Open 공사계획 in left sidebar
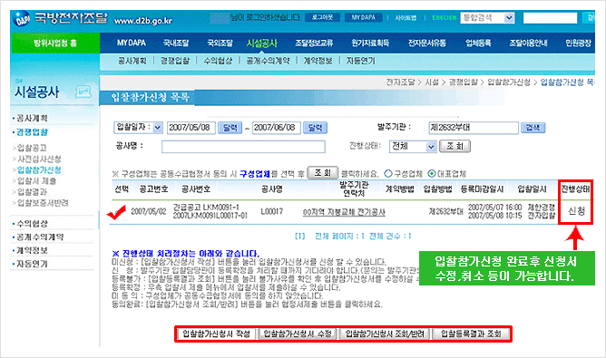Screen dimensions: 606x358 (x=32, y=118)
